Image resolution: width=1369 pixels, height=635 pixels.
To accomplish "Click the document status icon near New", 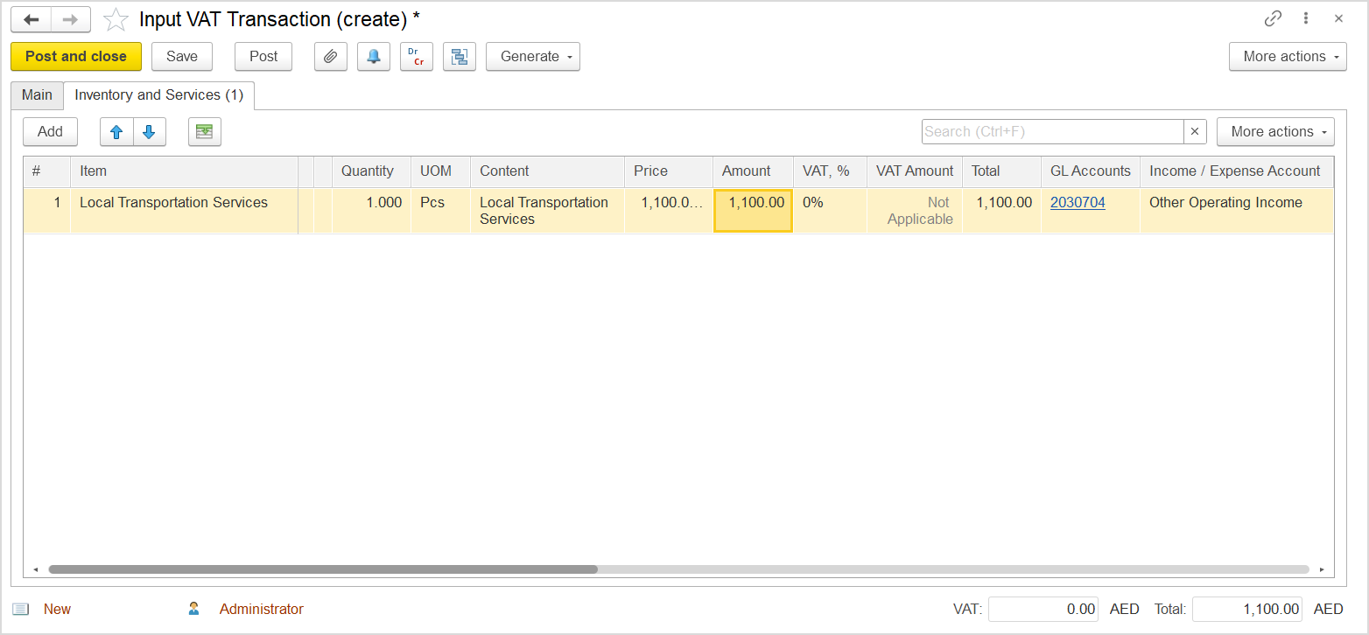I will tap(21, 610).
